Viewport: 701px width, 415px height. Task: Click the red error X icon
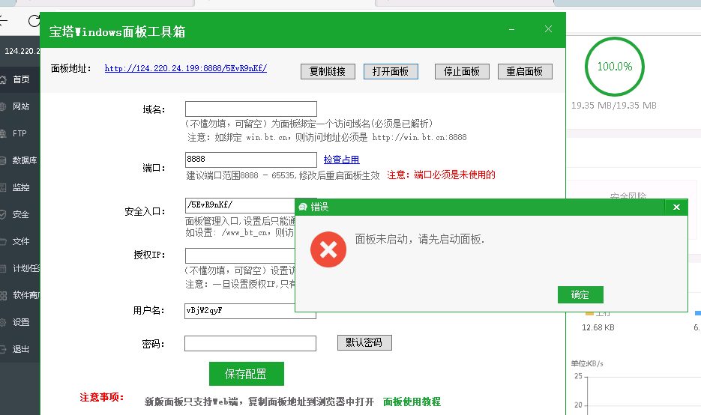point(328,249)
